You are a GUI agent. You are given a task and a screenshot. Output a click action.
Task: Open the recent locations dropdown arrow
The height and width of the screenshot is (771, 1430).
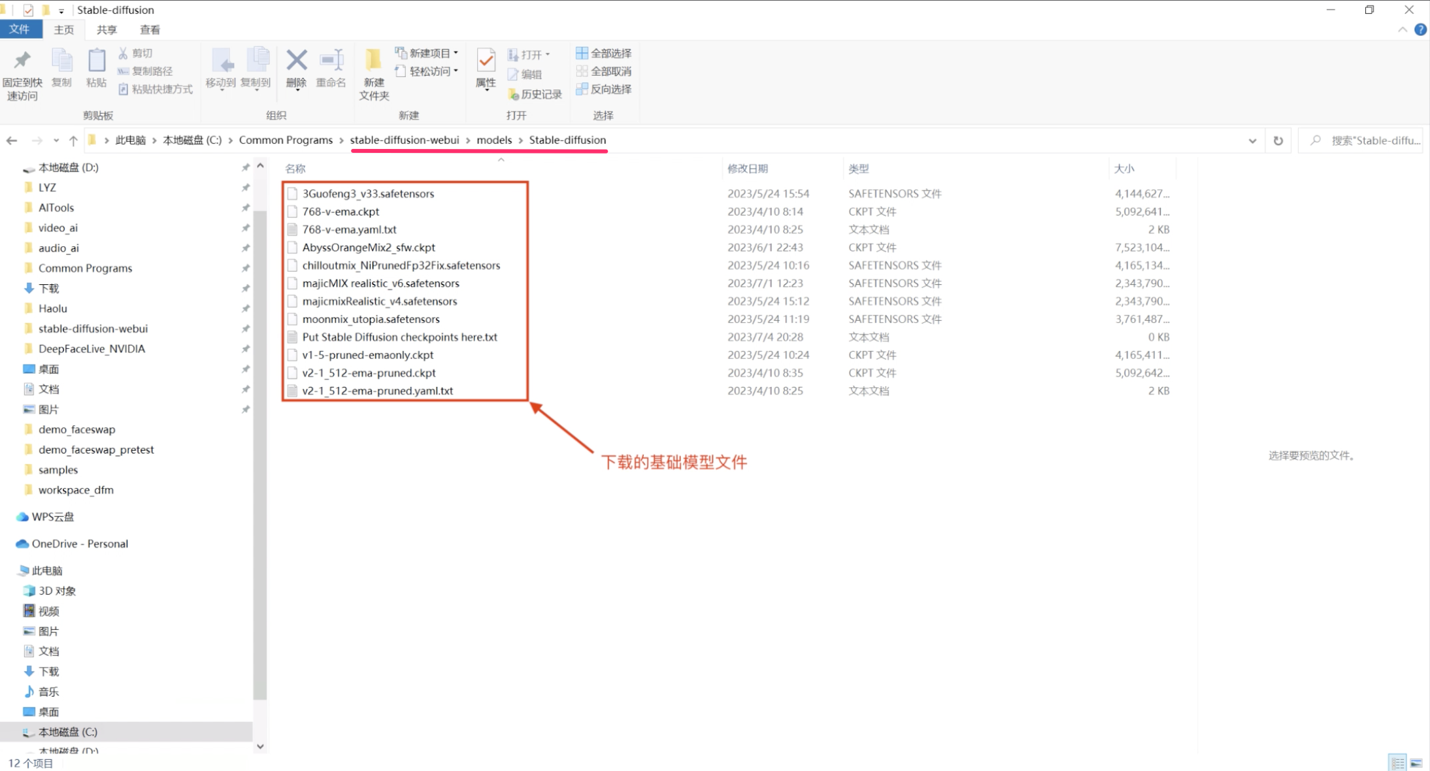(56, 140)
